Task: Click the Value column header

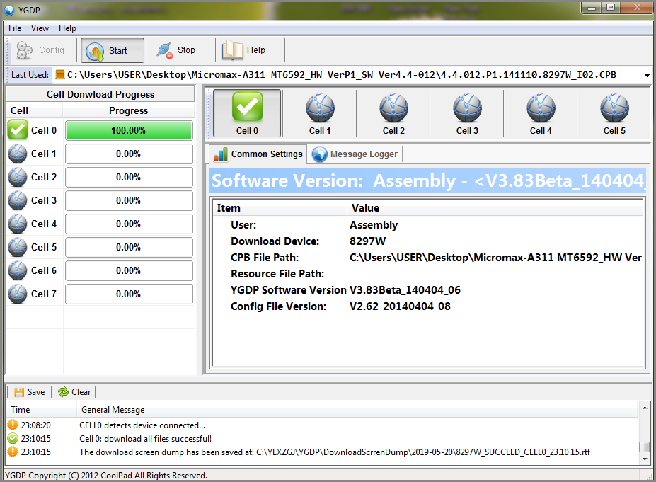Action: pos(495,208)
